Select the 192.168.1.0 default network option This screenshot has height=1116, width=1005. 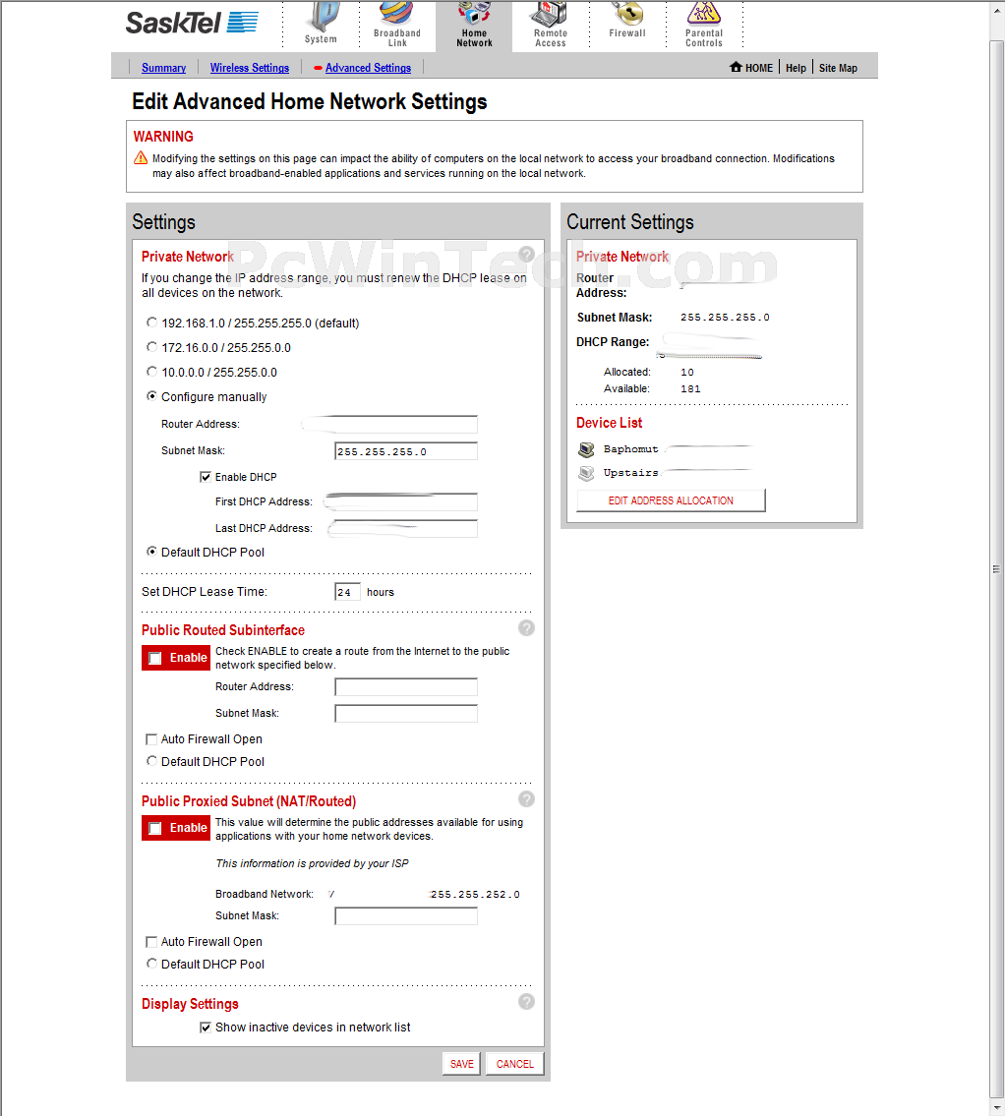pos(151,323)
